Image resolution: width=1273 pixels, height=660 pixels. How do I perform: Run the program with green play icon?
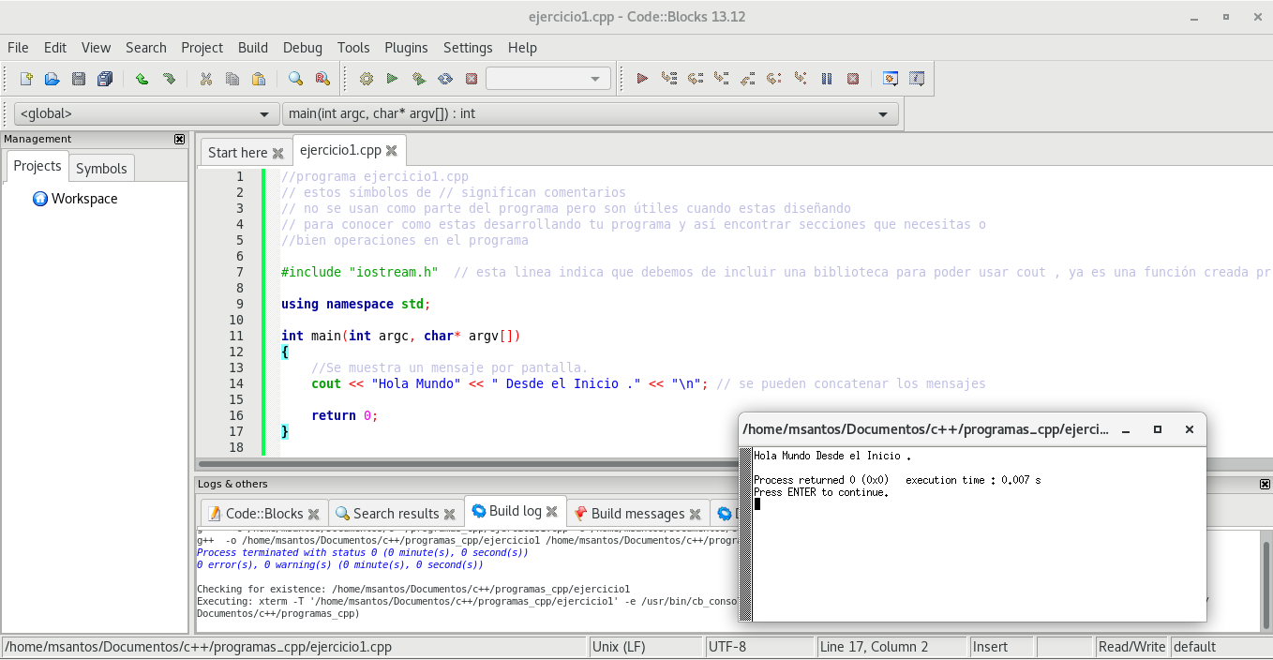pos(393,79)
